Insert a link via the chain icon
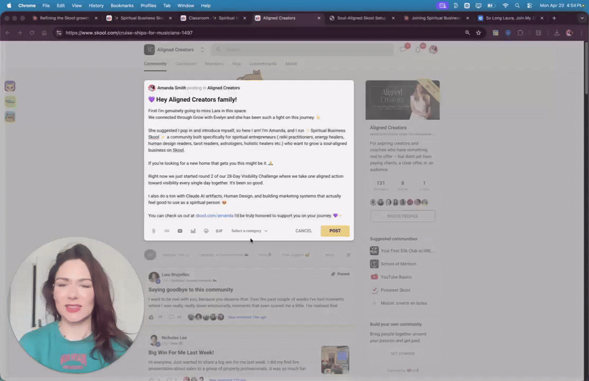The width and height of the screenshot is (589, 381). click(166, 231)
